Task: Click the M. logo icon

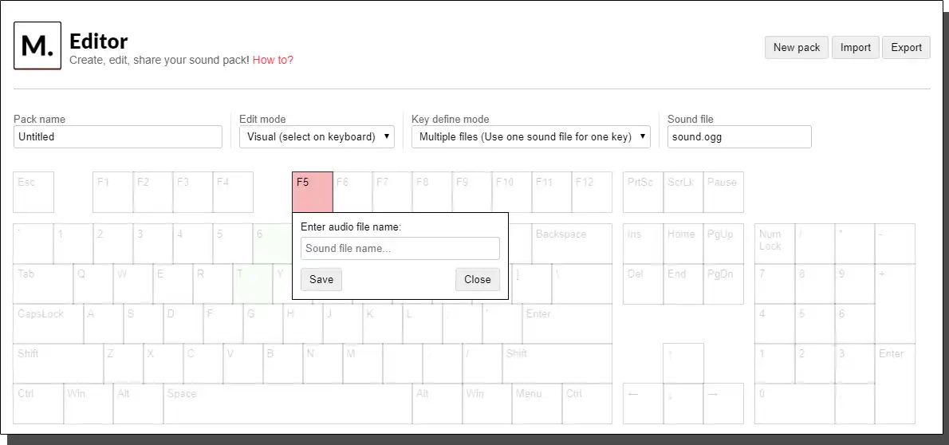Action: pos(37,46)
